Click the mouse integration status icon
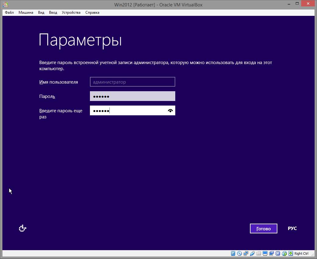 (284, 253)
